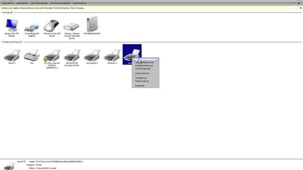
Task: Choose the highlighted top context menu entry
Action: [145, 59]
